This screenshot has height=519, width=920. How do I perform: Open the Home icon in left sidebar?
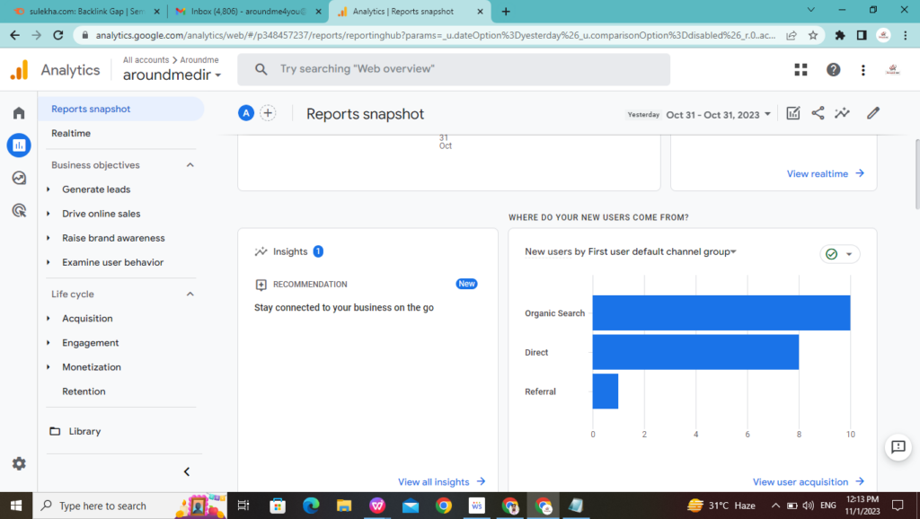[x=19, y=113]
